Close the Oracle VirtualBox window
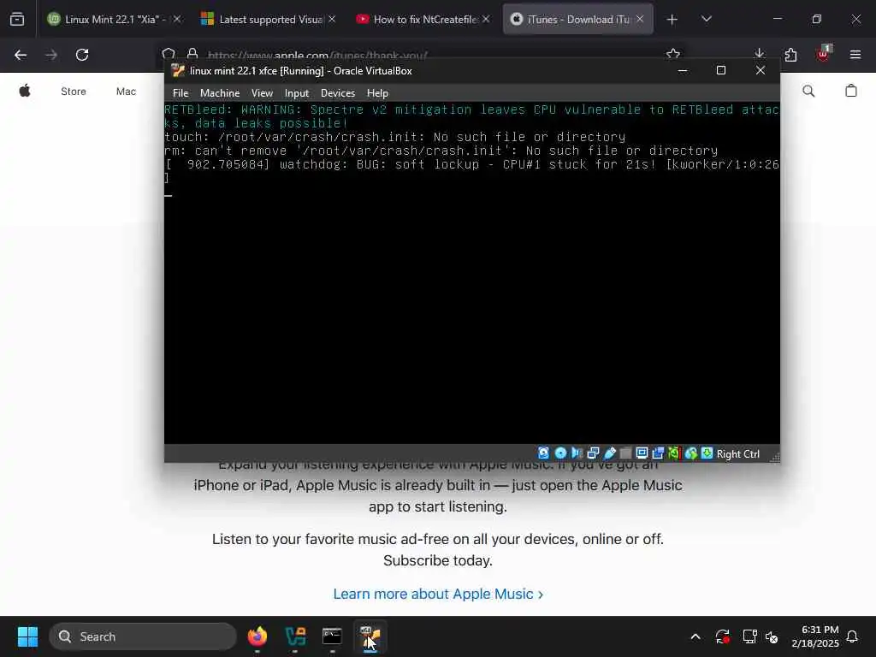This screenshot has width=876, height=657. [x=761, y=70]
